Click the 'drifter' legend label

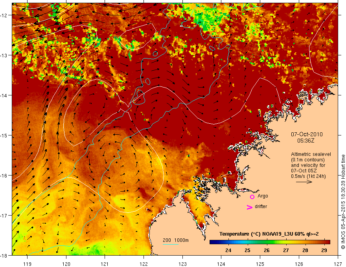click(261, 207)
